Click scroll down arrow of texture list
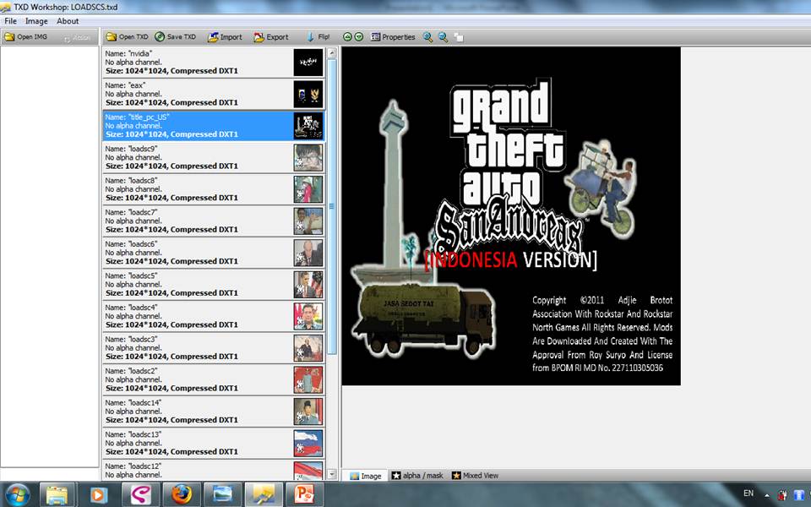The width and height of the screenshot is (811, 507). 332,474
